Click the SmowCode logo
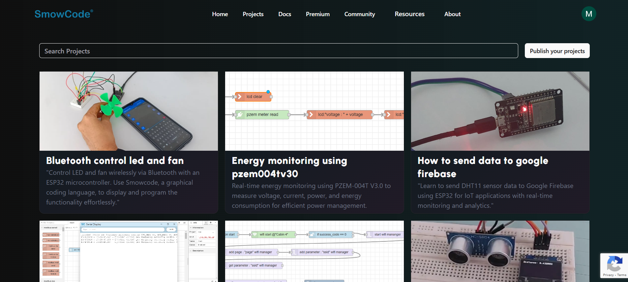Image resolution: width=628 pixels, height=282 pixels. 64,14
